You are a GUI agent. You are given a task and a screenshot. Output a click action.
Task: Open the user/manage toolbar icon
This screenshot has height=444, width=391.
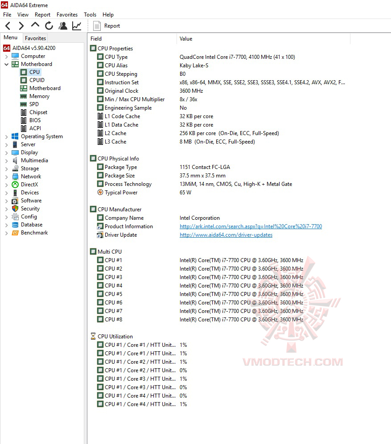coord(63,26)
